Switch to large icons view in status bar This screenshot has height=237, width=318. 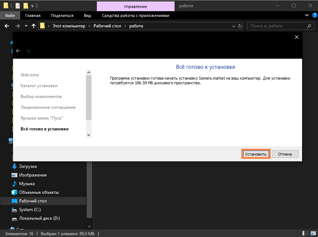[x=313, y=233]
